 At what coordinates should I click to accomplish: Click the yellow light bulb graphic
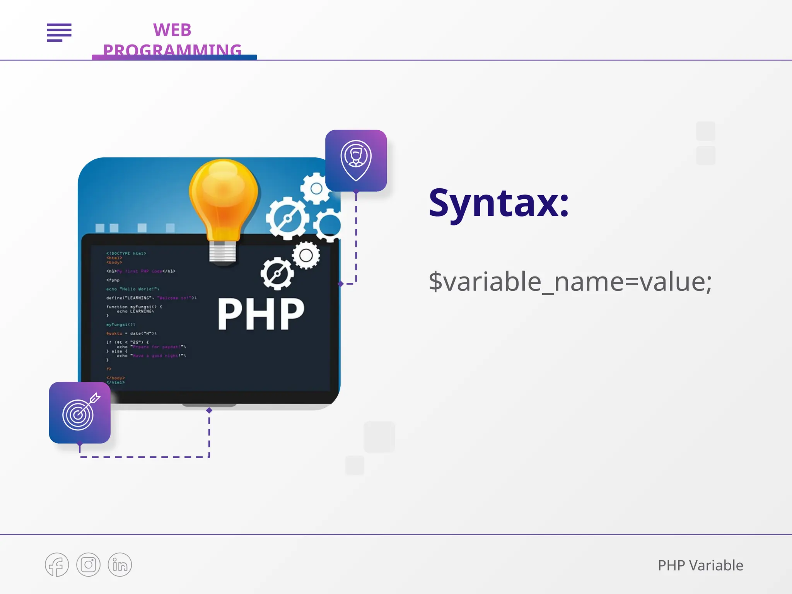[223, 212]
